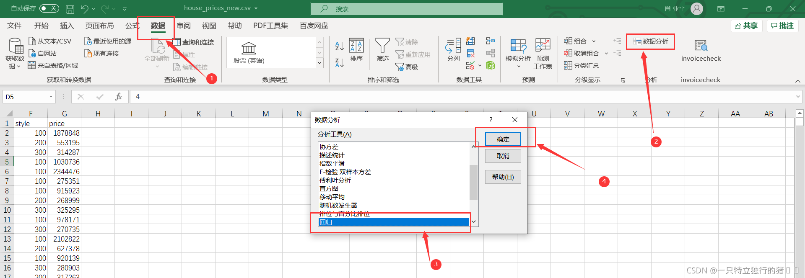805x278 pixels.
Task: Sort ascending A to Z
Action: (340, 46)
